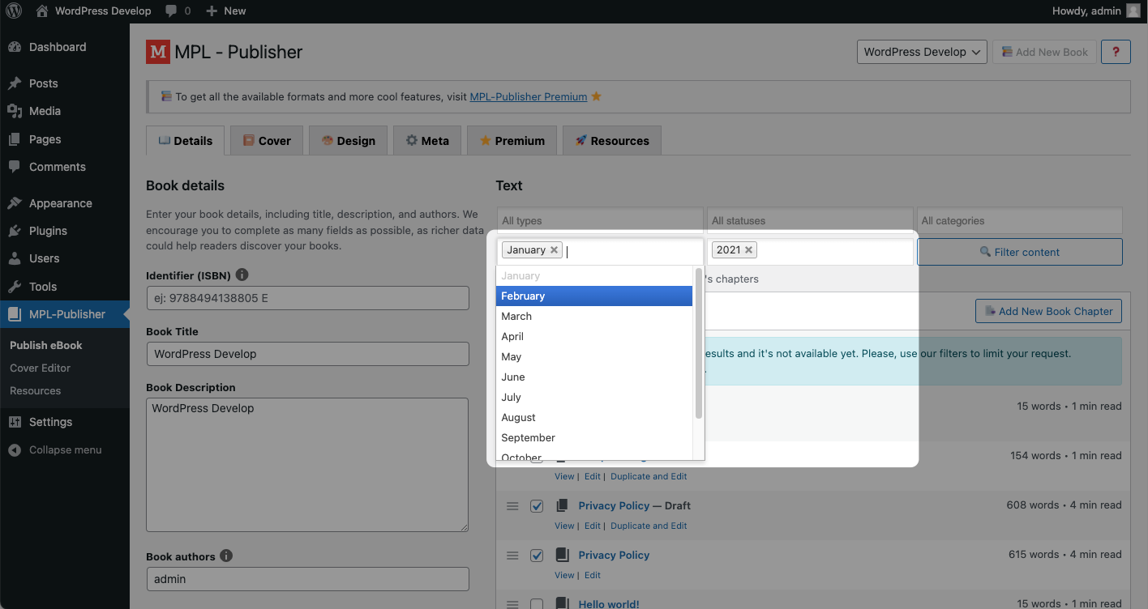Viewport: 1148px width, 609px height.
Task: Collapse the admin sidebar menu
Action: (x=65, y=449)
